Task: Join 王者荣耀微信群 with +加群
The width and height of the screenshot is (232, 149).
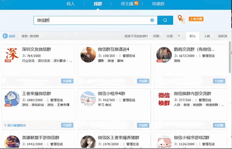Action: pyautogui.click(x=67, y=125)
